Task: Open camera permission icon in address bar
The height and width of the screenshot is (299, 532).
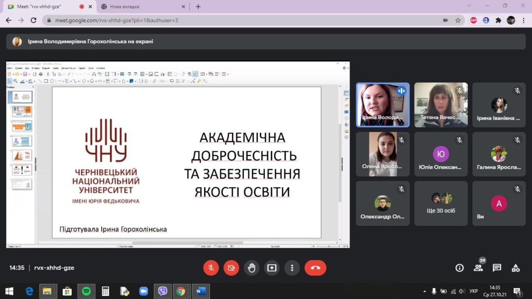Action: tap(445, 20)
